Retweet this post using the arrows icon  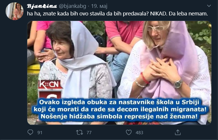pos(79,132)
